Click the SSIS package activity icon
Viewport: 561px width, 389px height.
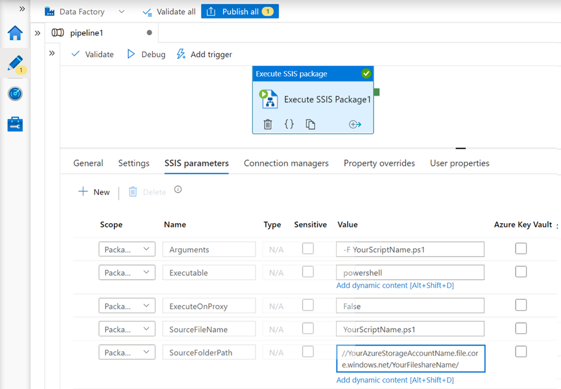268,99
